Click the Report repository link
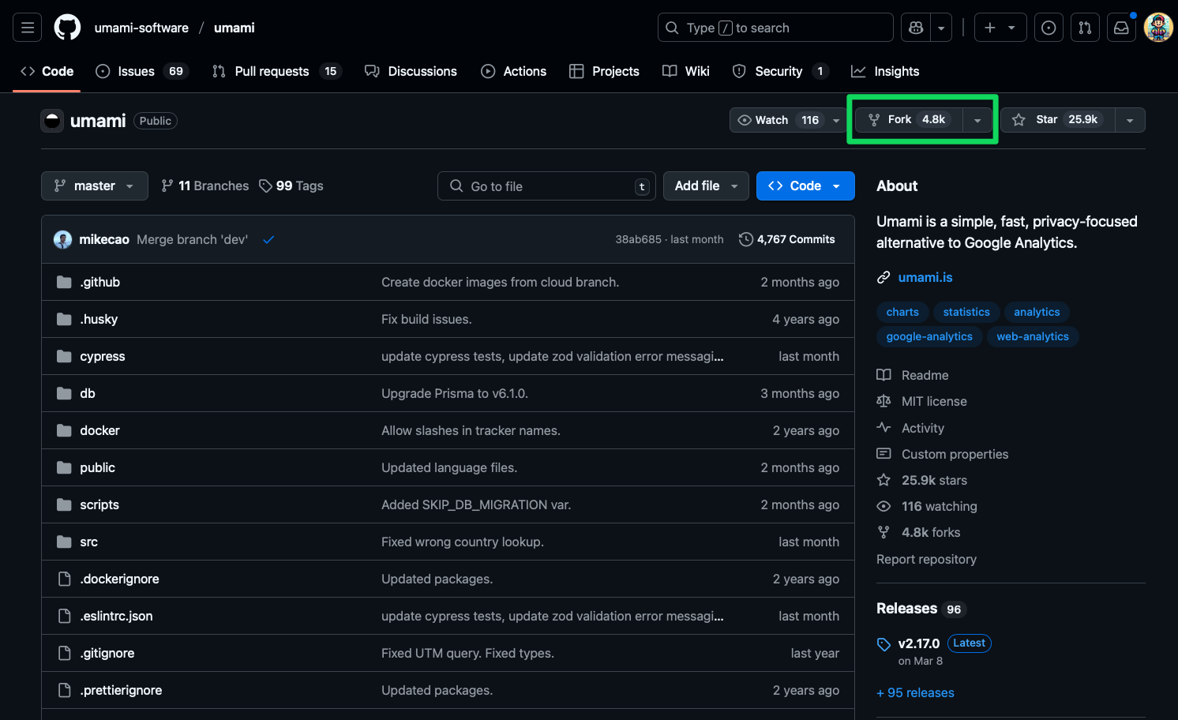The width and height of the screenshot is (1178, 720). [926, 559]
